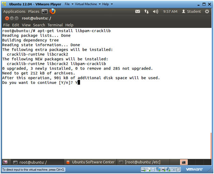Click the 'Do you want to continue' prompt line
214x174 pixels.
tap(41, 82)
